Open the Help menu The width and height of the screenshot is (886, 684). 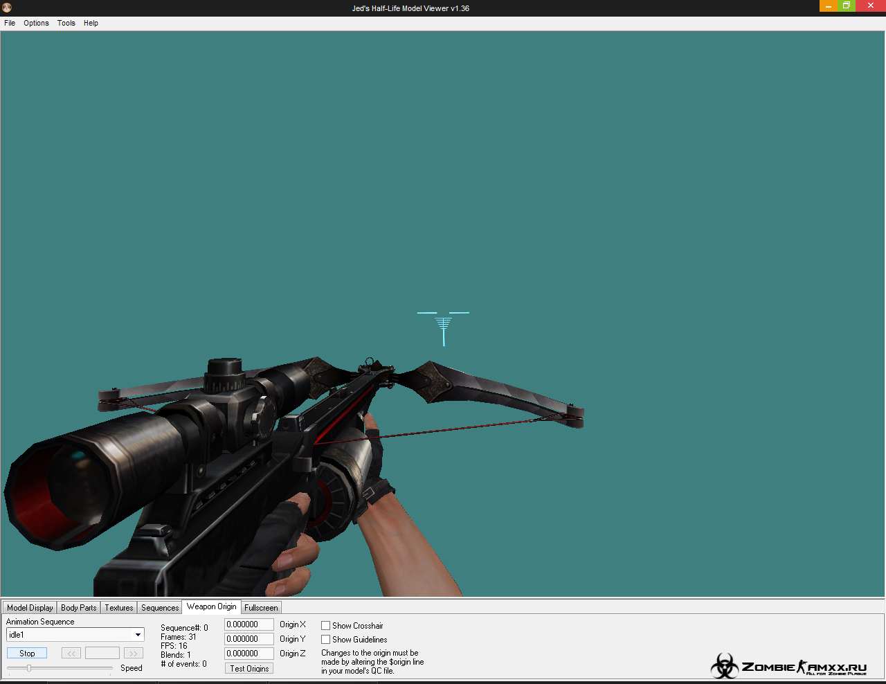pyautogui.click(x=91, y=23)
